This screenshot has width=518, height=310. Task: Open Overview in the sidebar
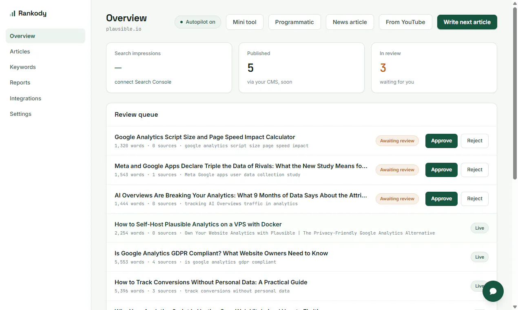coord(45,36)
